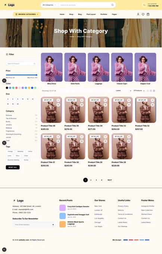
Task: Click the Search for products field
Action: [85, 5]
